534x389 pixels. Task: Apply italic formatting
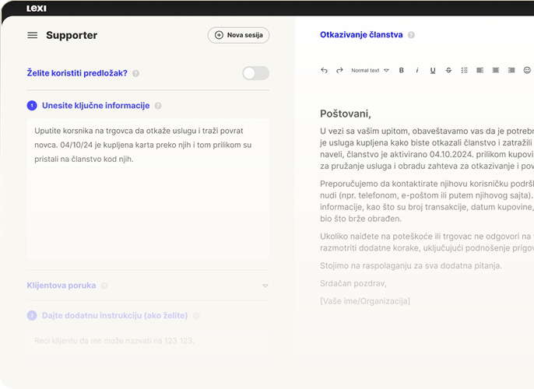tap(416, 70)
